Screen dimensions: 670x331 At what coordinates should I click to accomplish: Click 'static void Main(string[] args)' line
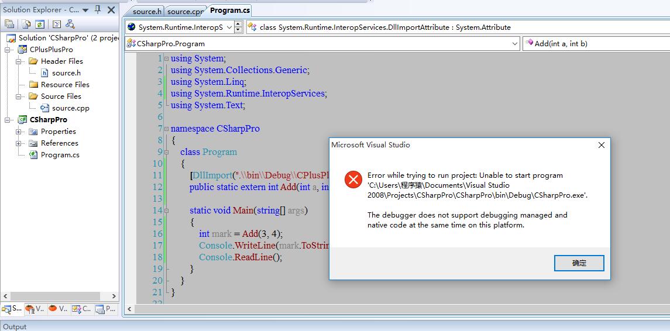click(249, 210)
